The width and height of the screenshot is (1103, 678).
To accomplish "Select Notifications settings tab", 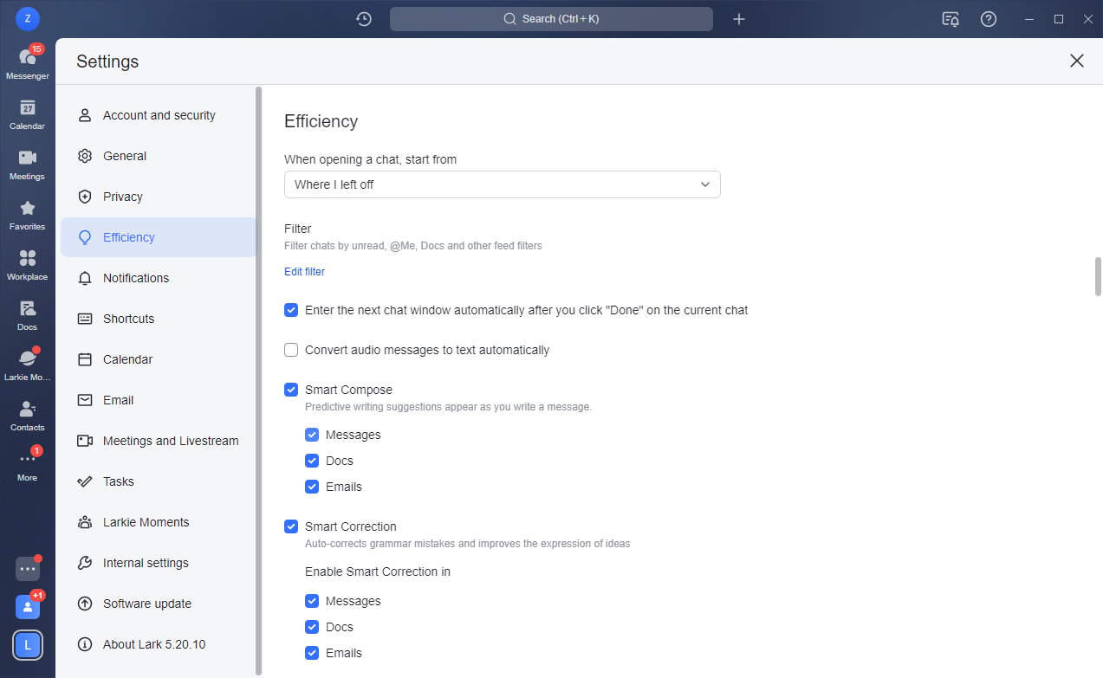I will (136, 278).
